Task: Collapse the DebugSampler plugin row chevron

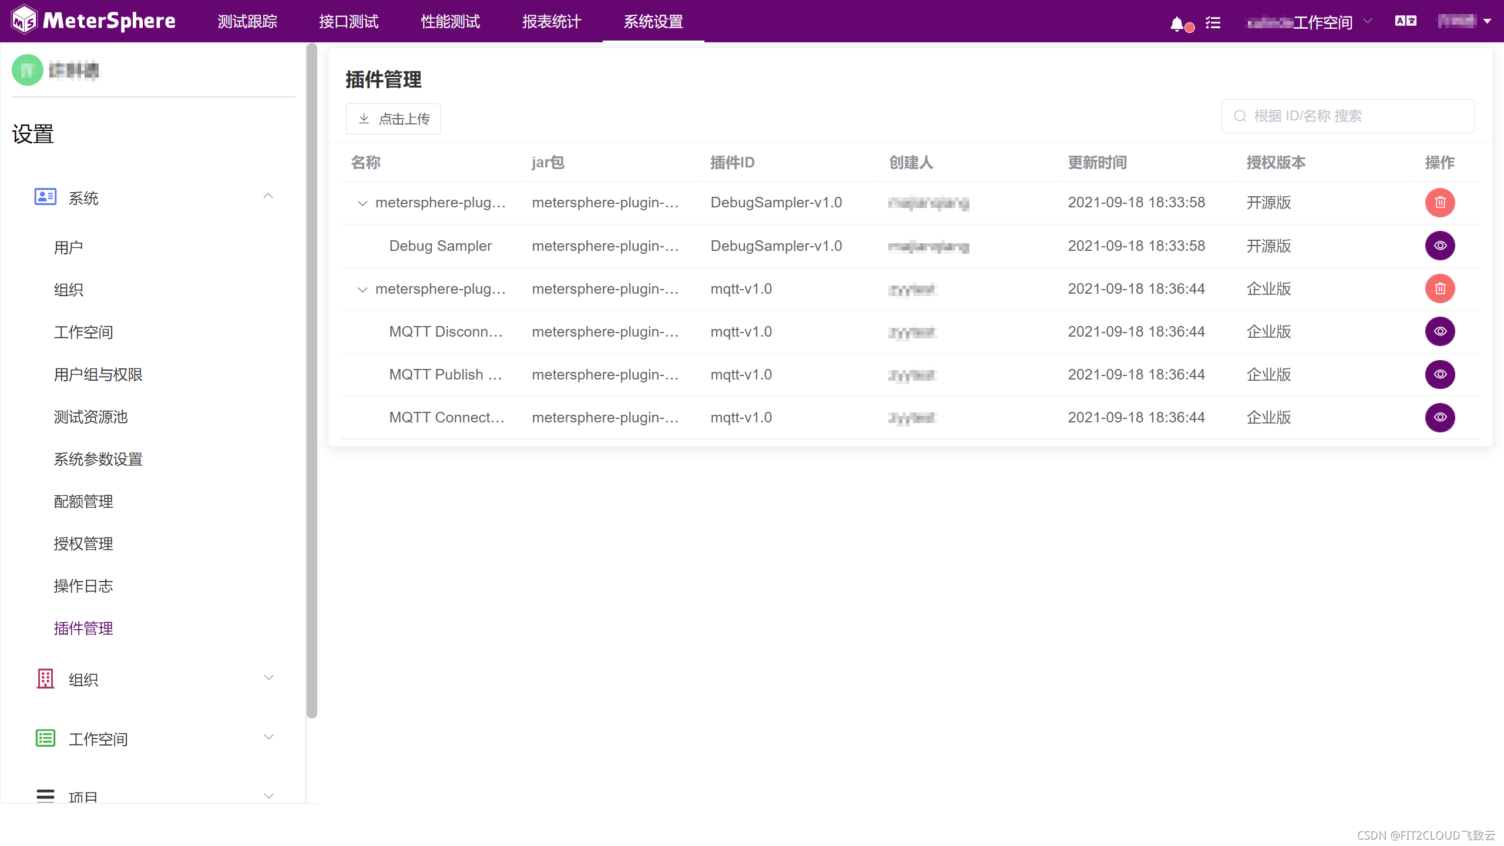Action: click(x=362, y=203)
